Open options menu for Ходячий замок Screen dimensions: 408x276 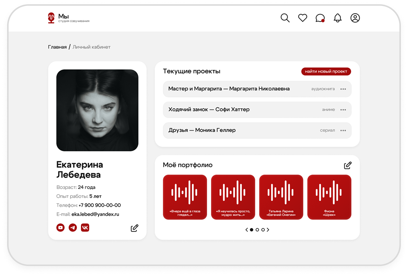(x=343, y=110)
